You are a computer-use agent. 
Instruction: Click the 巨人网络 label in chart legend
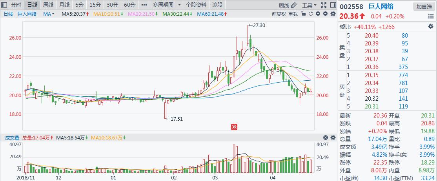[x=27, y=14]
